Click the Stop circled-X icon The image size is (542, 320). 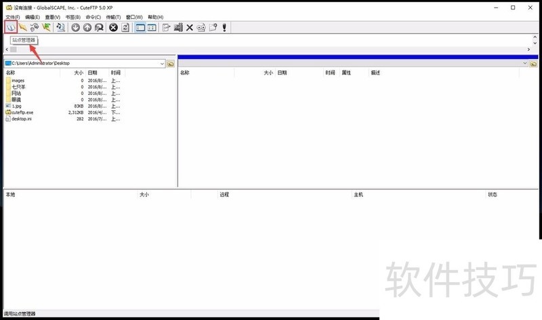click(113, 27)
